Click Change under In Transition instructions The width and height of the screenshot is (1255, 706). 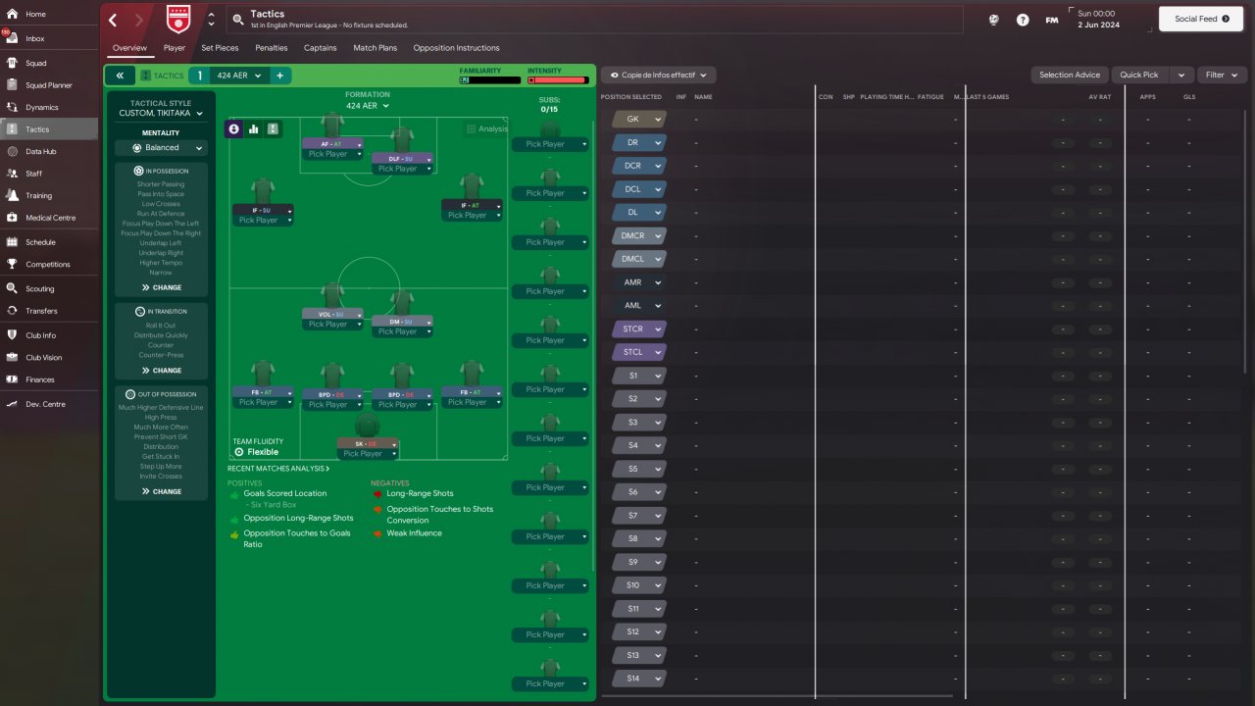162,371
